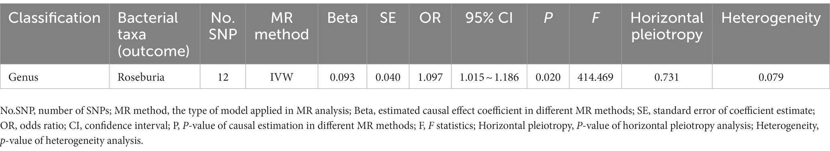This screenshot has height=151, width=830.
Task: Select the MR method column header
Action: [282, 26]
